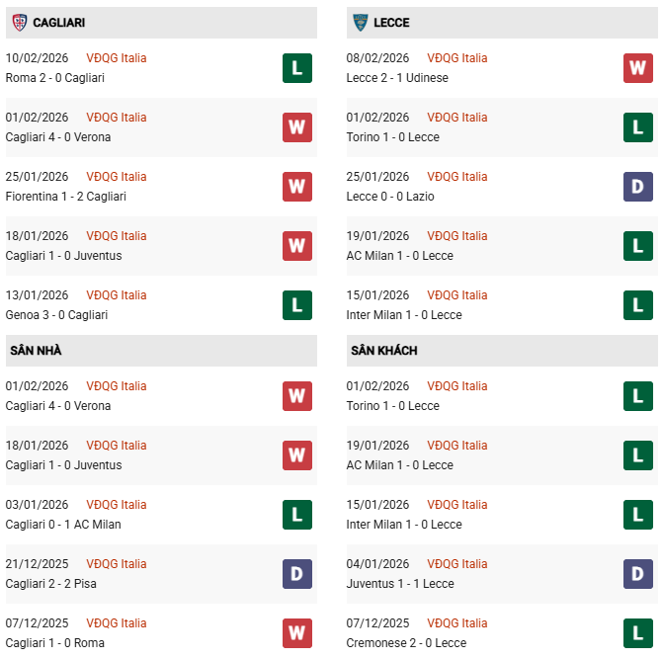Select the SÂN KHÁCH section header
This screenshot has width=661, height=659.
tap(383, 351)
